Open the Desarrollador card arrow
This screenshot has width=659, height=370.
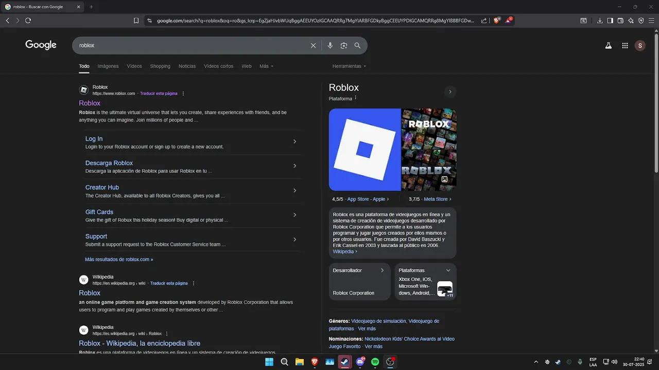382,270
